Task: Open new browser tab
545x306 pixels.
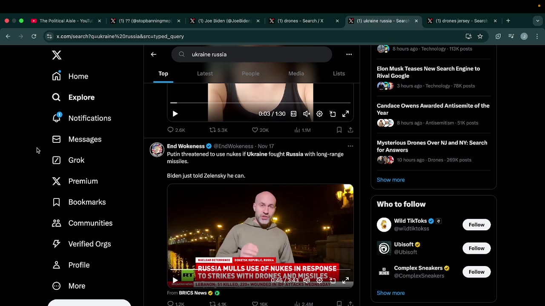Action: [x=508, y=21]
